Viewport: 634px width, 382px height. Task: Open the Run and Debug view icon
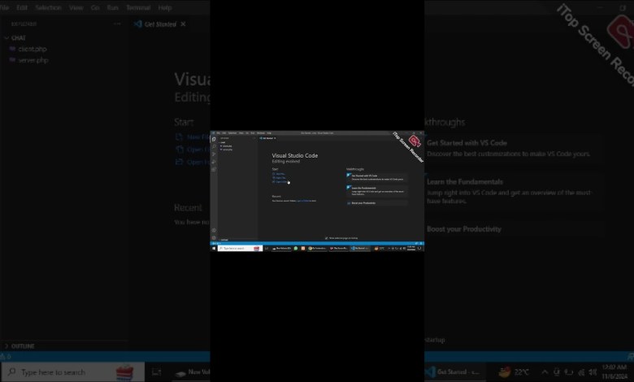214,162
